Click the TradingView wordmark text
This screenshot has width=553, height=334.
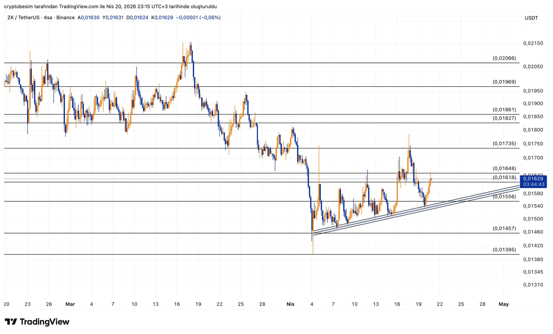tap(45, 322)
